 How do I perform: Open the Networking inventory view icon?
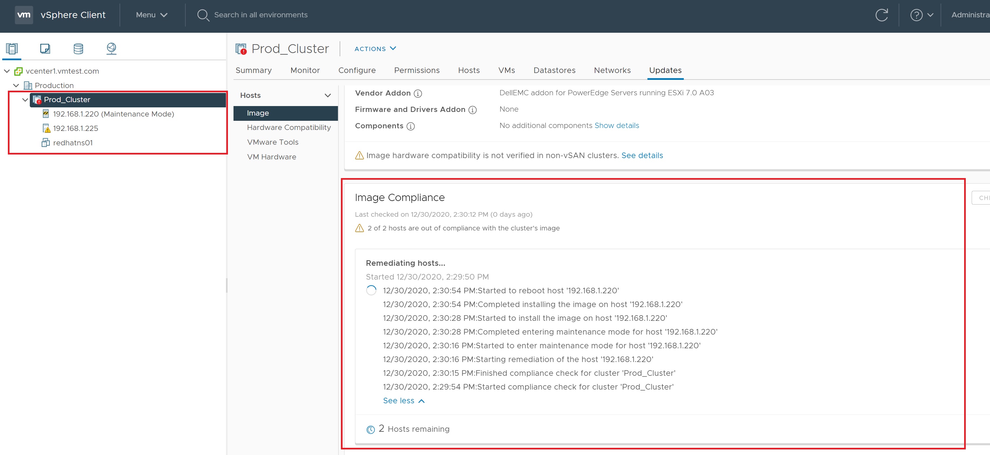[x=111, y=48]
